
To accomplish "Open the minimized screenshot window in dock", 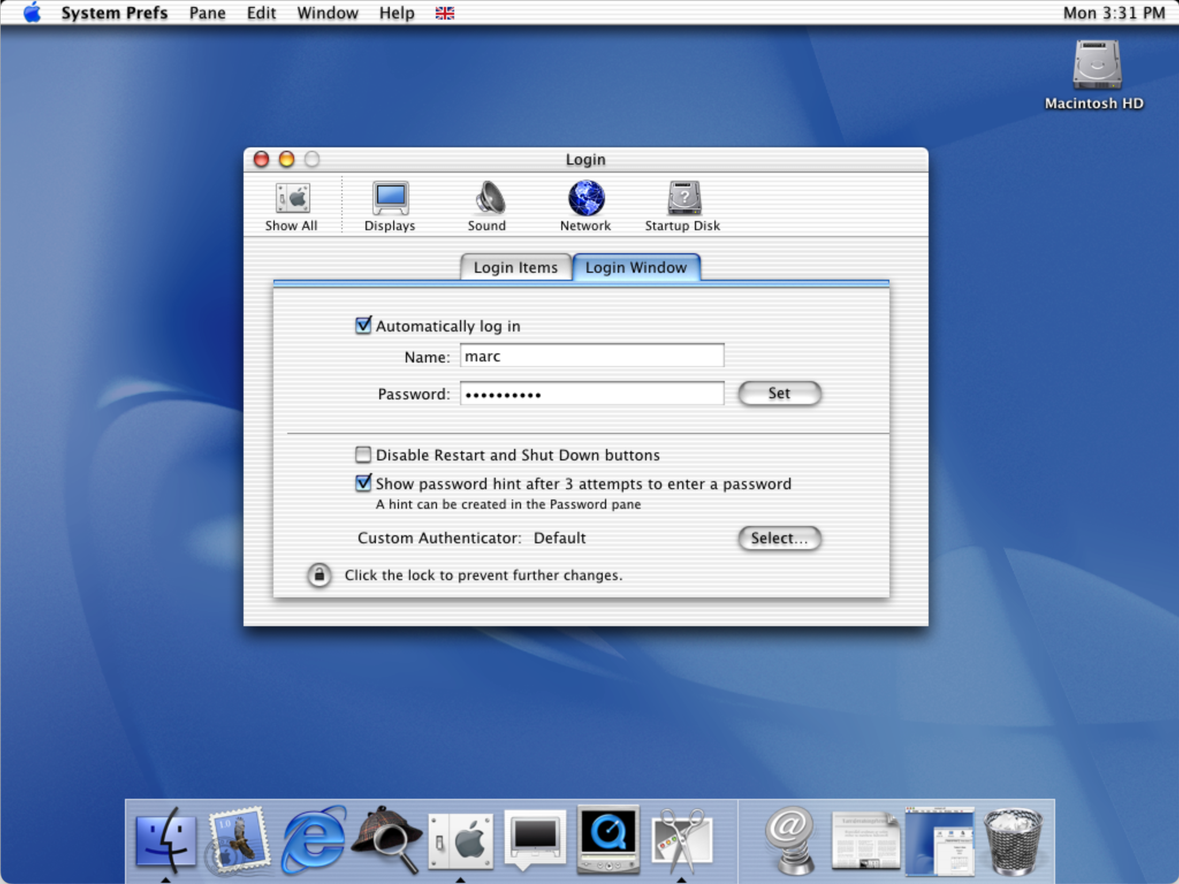I will pos(939,840).
